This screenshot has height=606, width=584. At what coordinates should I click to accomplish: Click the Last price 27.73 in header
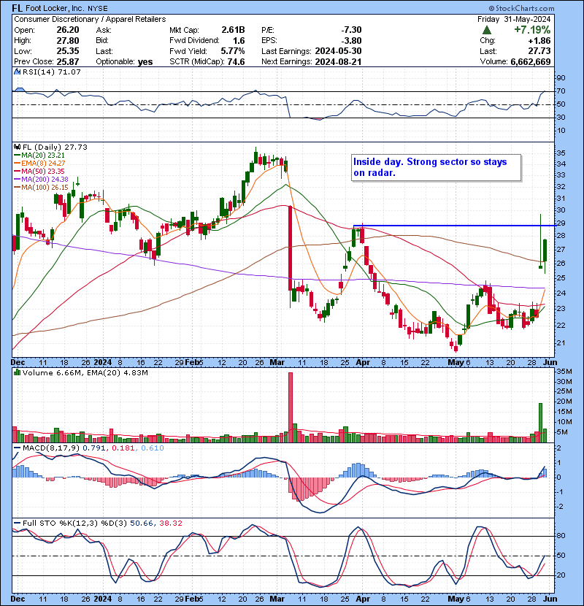click(540, 51)
